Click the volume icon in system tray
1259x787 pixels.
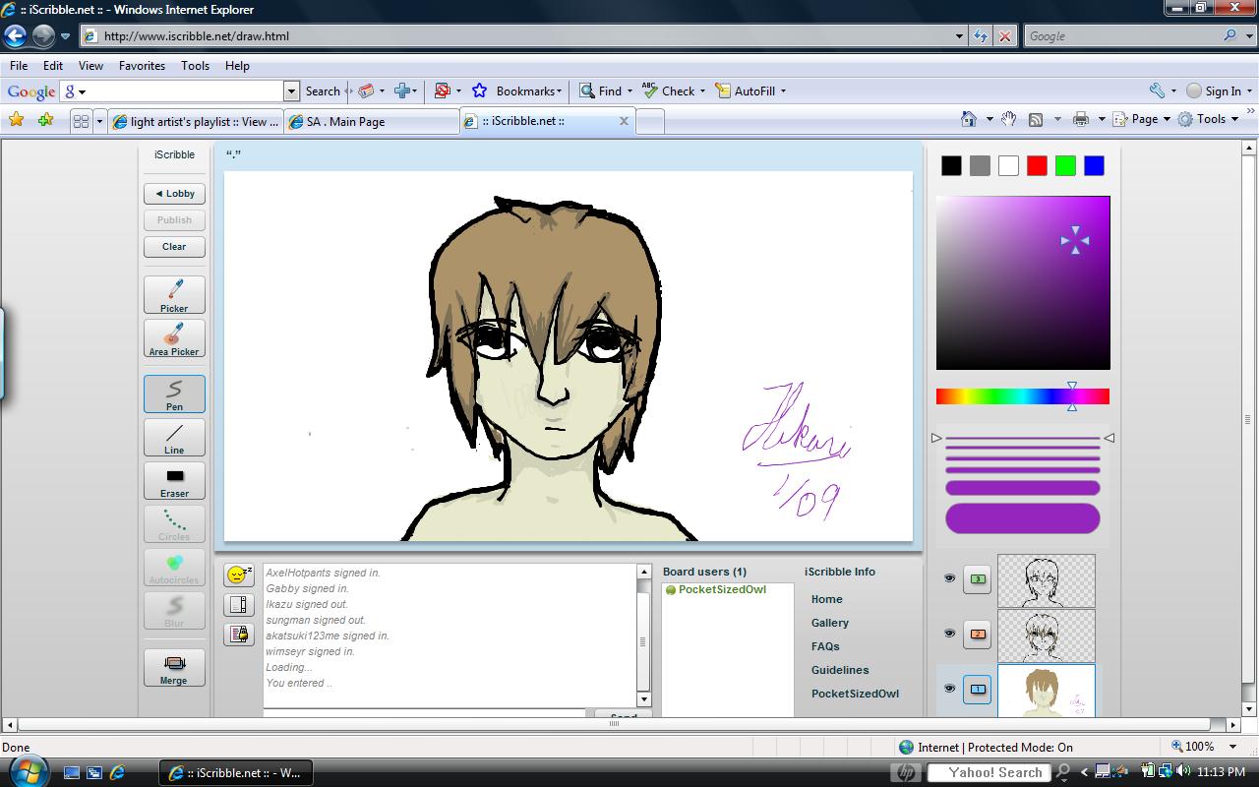pos(1183,772)
